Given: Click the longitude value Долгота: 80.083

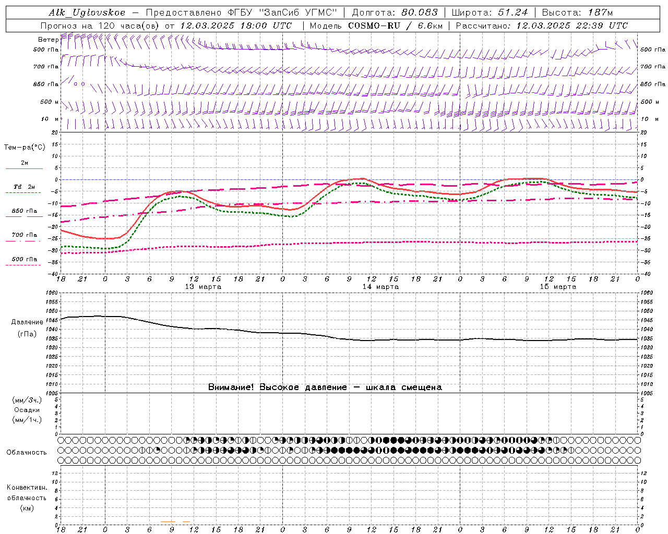Looking at the screenshot, I should [395, 13].
